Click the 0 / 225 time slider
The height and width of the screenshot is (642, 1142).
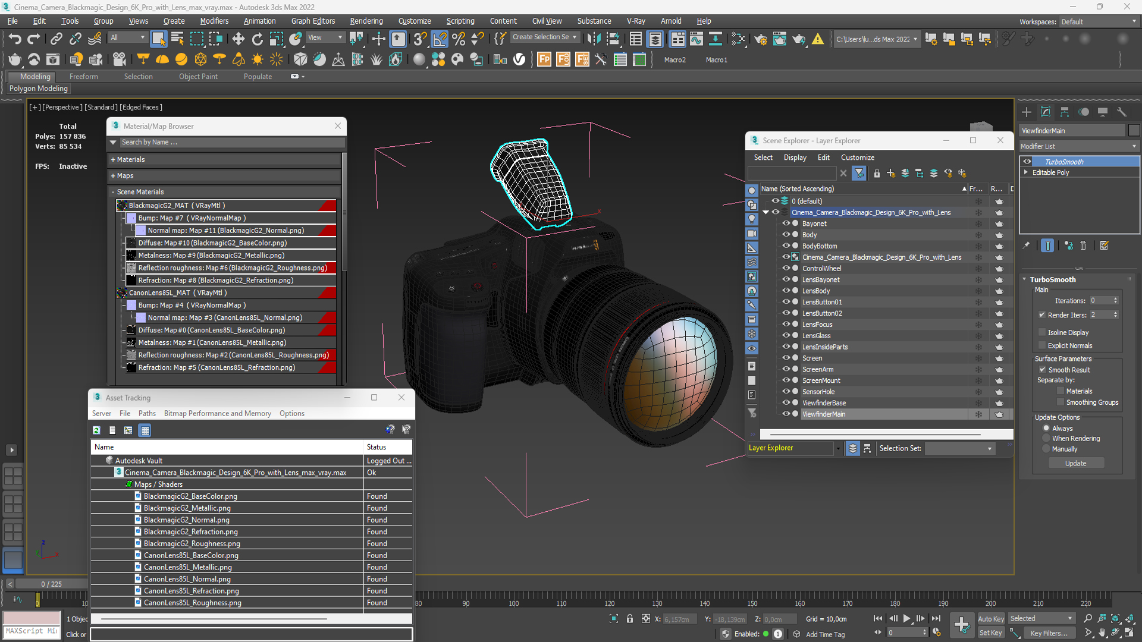click(52, 584)
